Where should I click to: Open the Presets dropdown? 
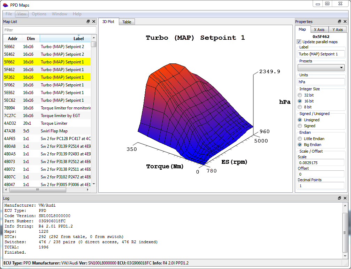tap(321, 67)
